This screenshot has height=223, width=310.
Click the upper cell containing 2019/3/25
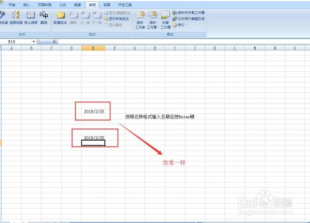pos(93,111)
